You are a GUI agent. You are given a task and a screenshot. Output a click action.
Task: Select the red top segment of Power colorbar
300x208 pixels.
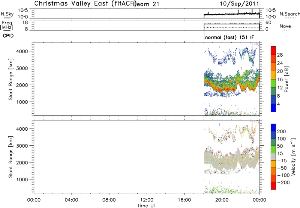273,50
